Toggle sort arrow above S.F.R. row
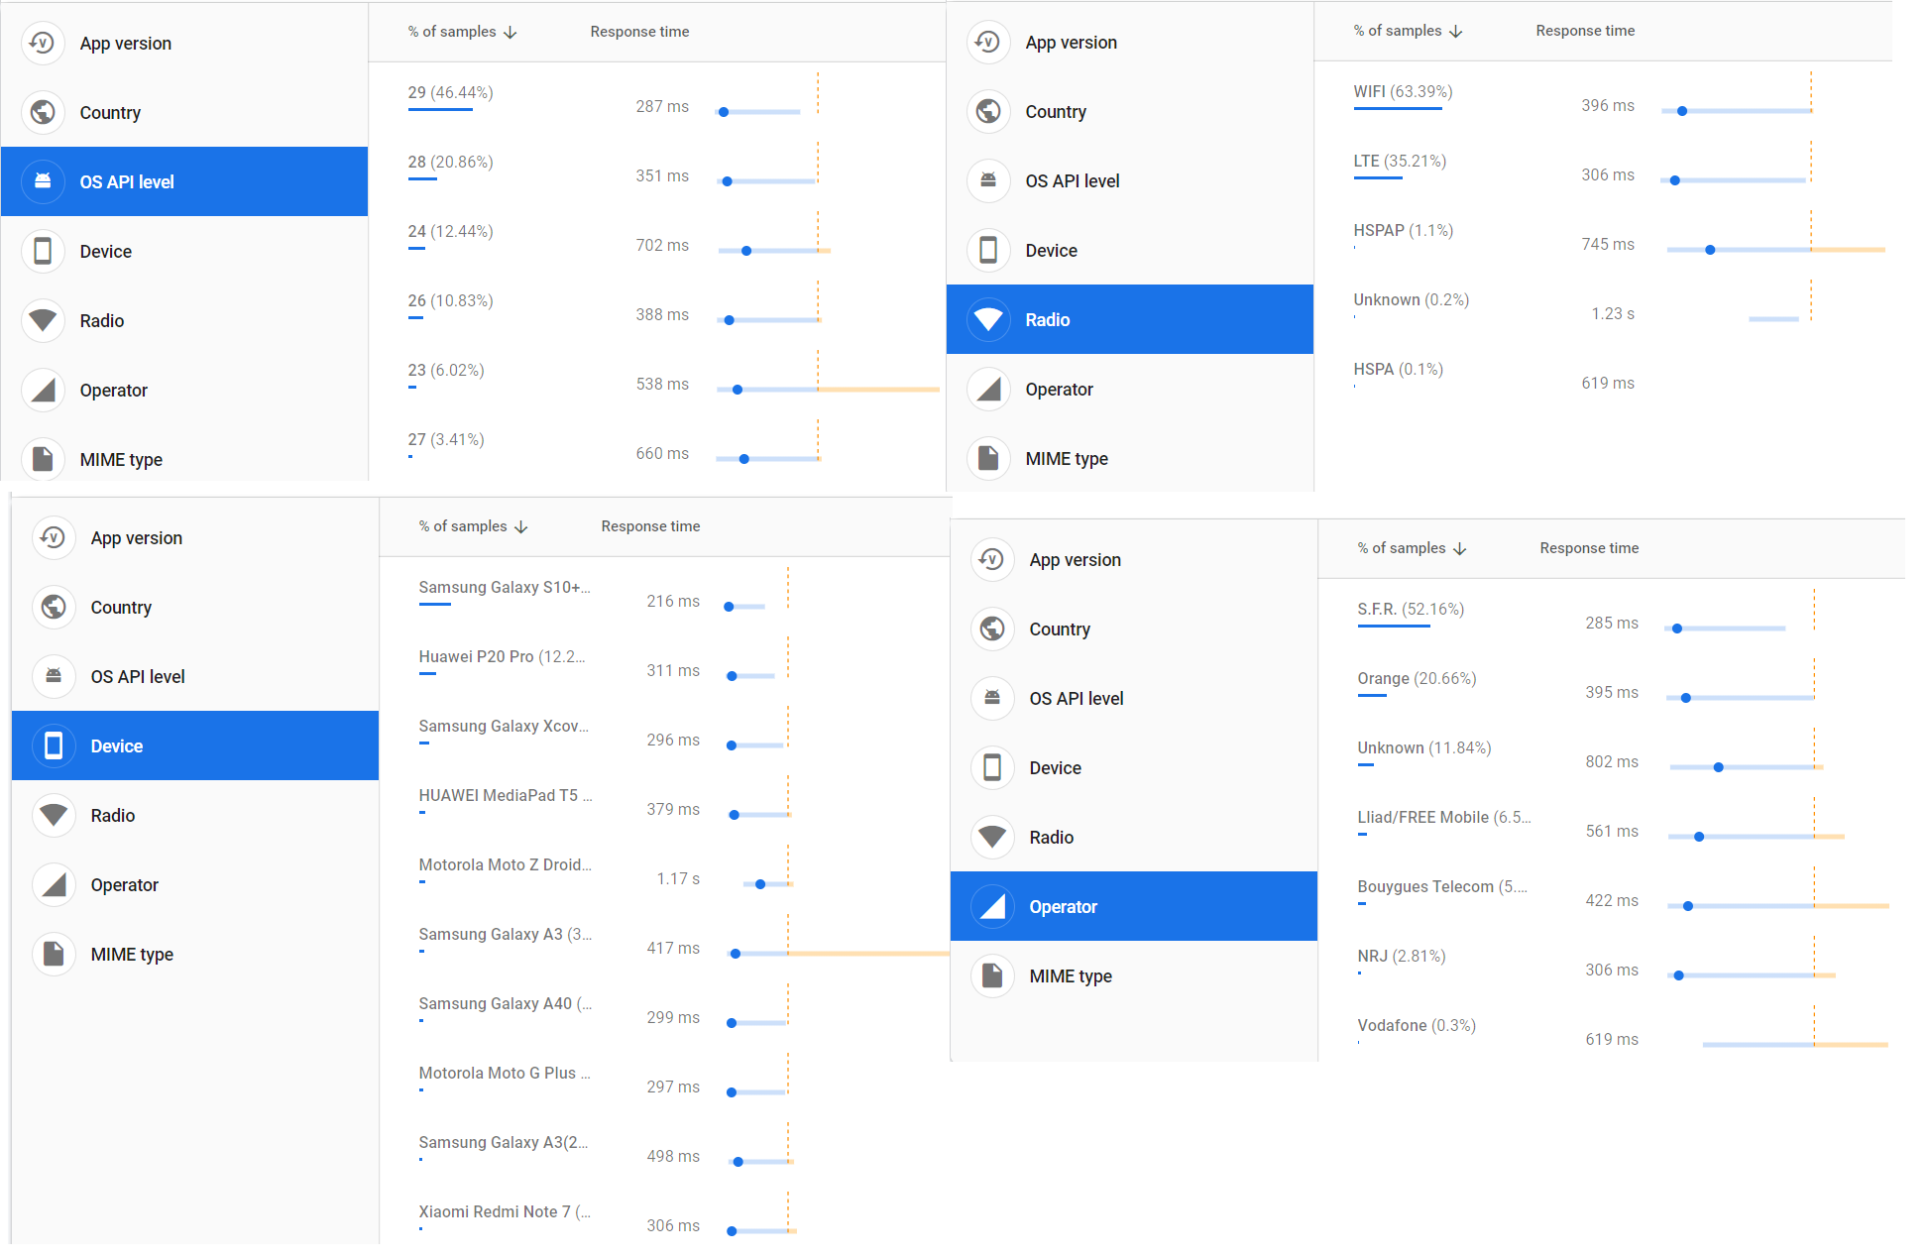This screenshot has width=1931, height=1259. point(1460,549)
